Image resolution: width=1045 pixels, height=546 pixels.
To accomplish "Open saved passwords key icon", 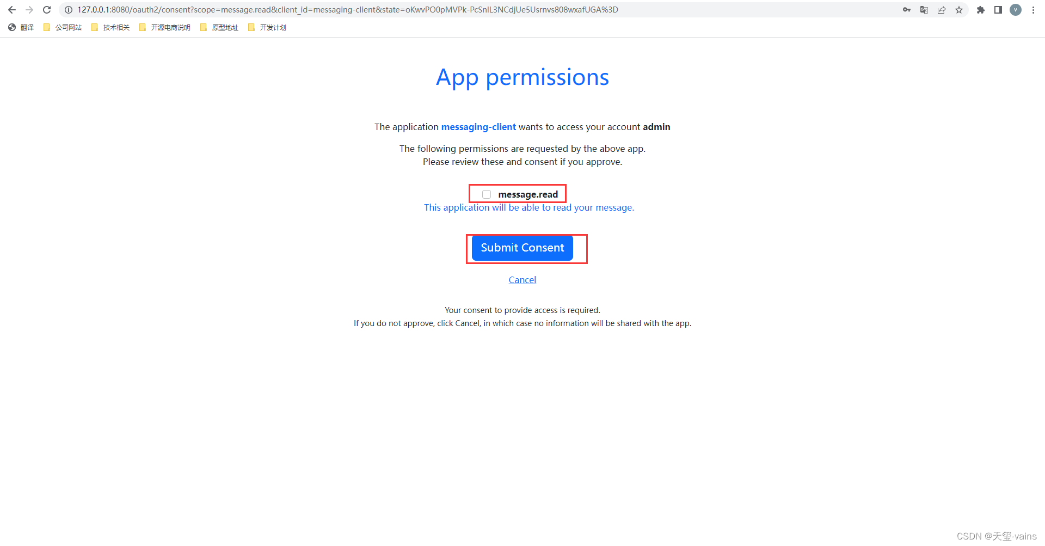I will pos(907,10).
